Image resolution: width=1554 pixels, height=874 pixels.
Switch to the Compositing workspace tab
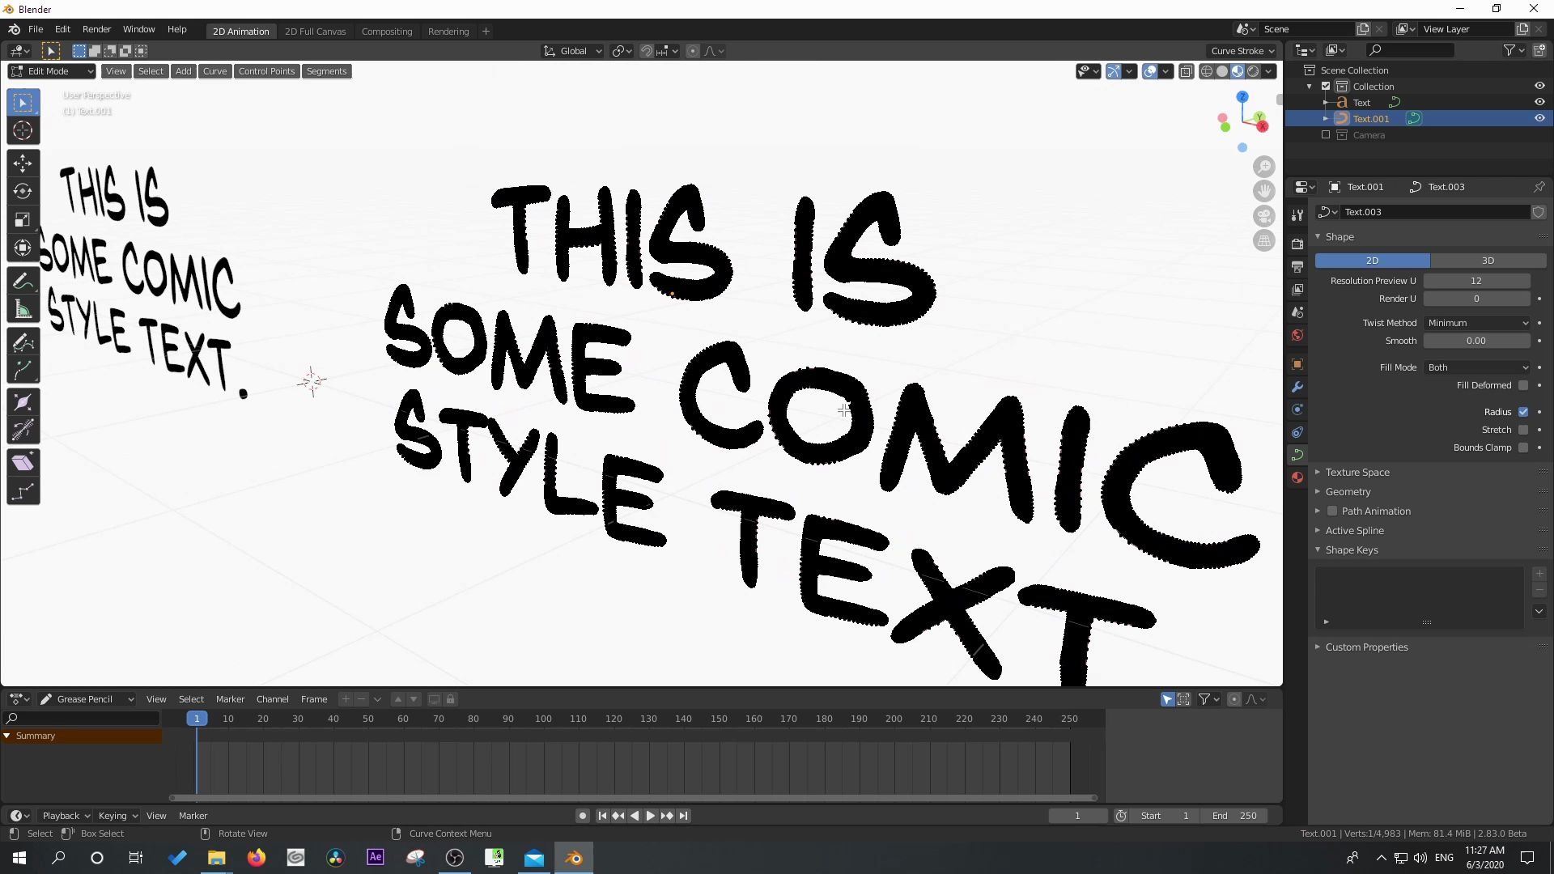click(x=386, y=32)
